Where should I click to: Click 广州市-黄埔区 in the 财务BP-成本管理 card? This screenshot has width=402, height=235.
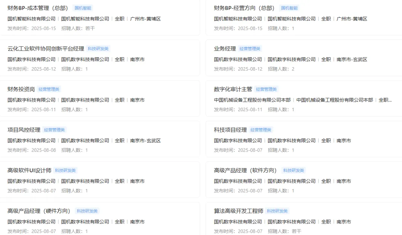click(x=146, y=19)
